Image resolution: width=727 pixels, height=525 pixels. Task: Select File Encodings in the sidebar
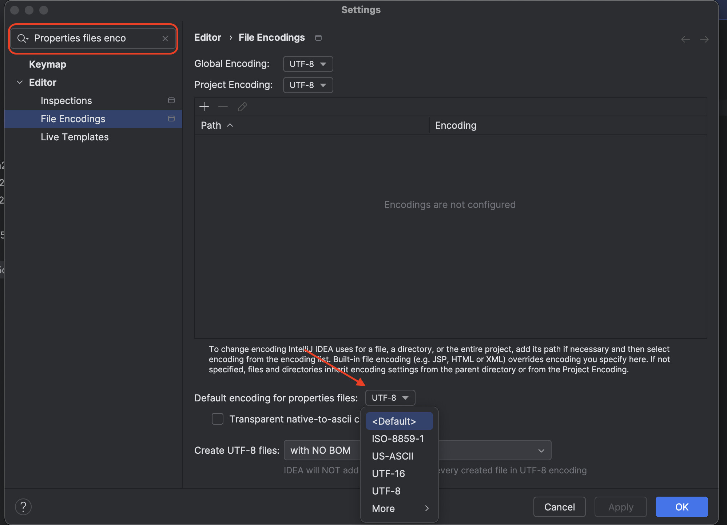[x=93, y=119]
